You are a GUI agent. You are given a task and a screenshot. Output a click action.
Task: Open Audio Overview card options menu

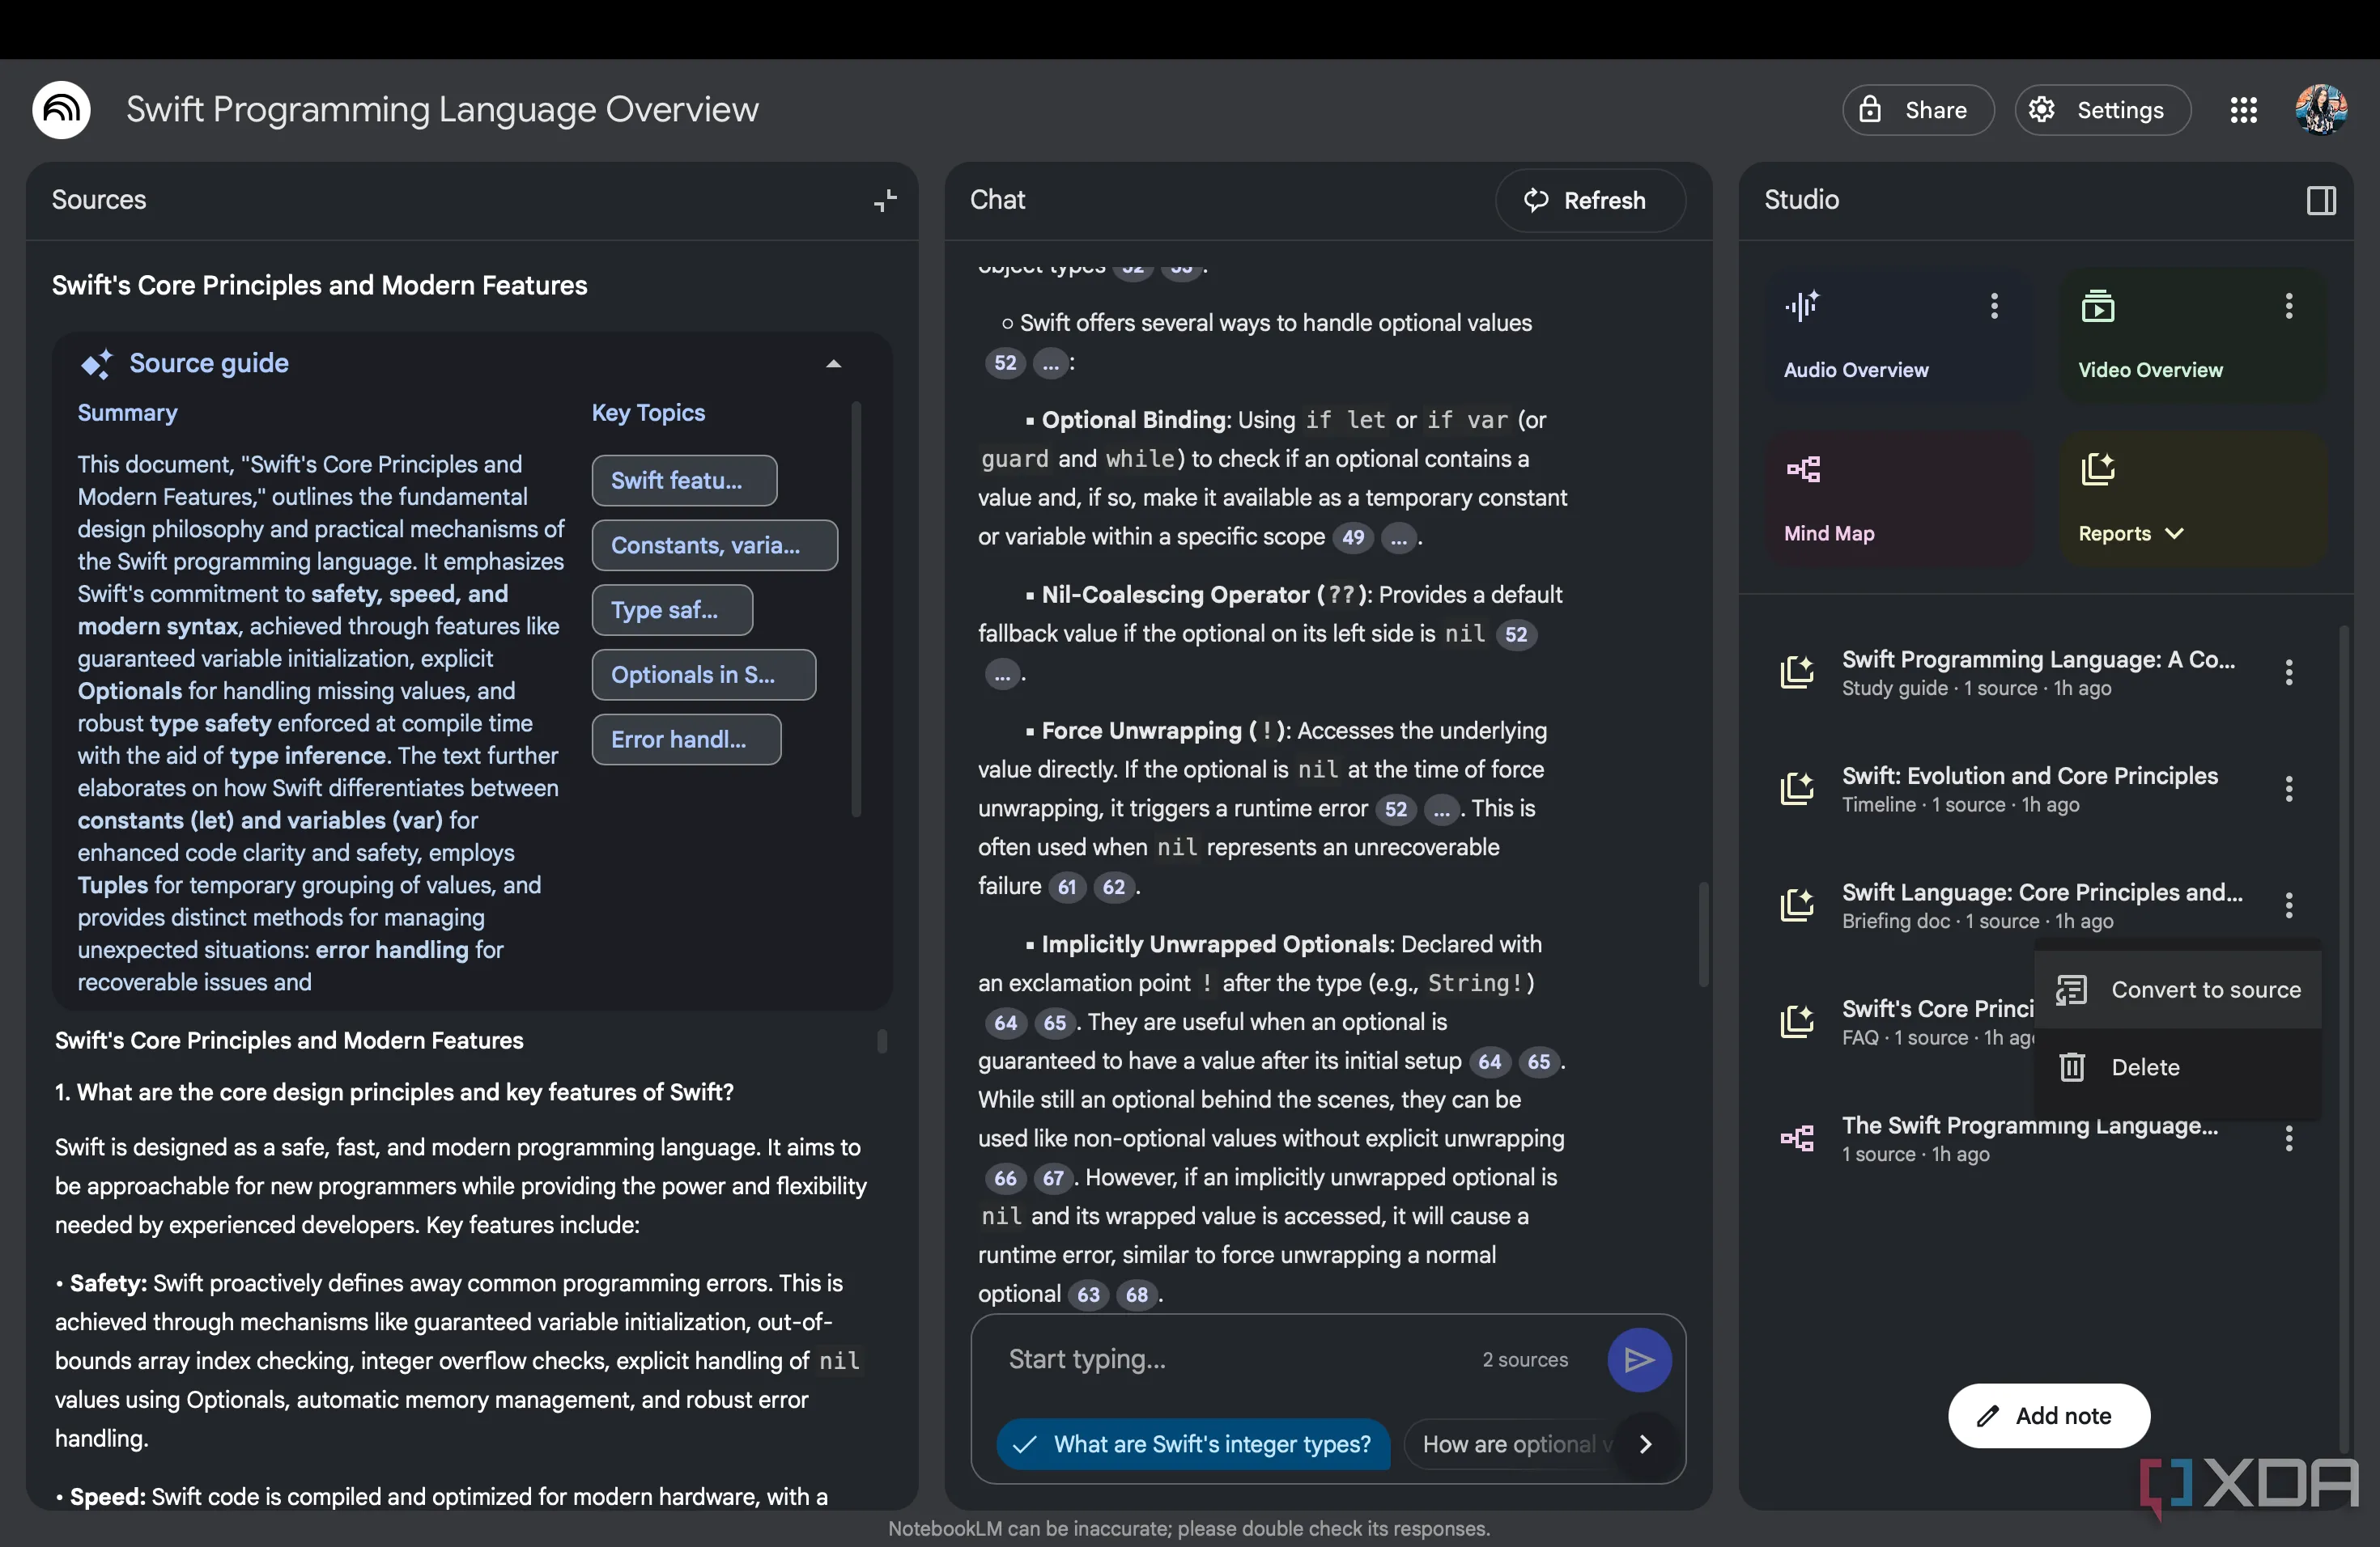coord(1994,306)
